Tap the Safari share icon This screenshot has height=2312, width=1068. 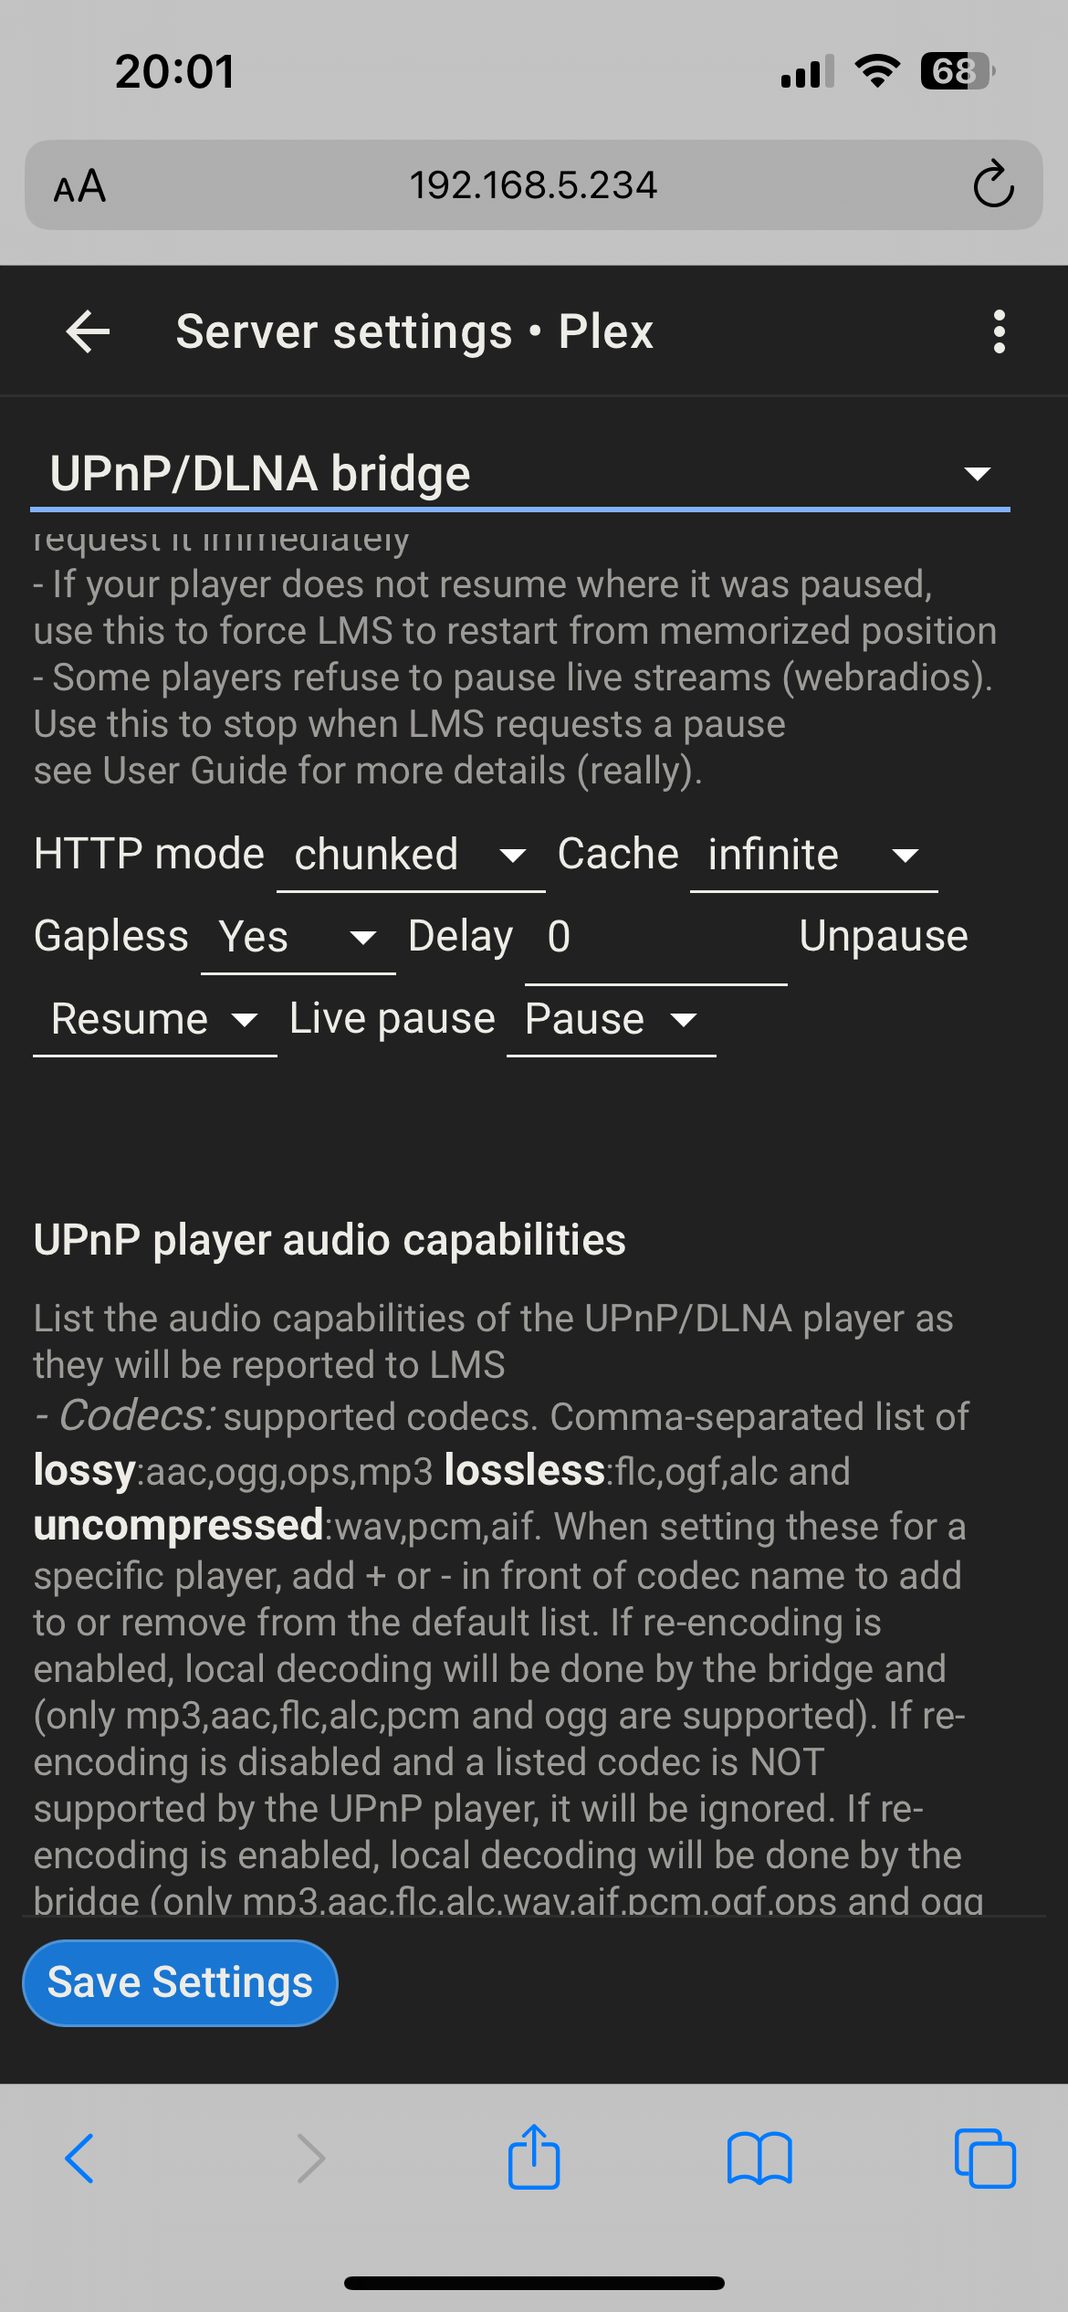tap(534, 2156)
